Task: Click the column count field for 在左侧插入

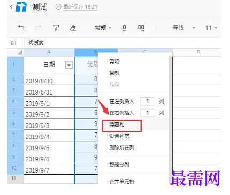Action: pyautogui.click(x=148, y=102)
